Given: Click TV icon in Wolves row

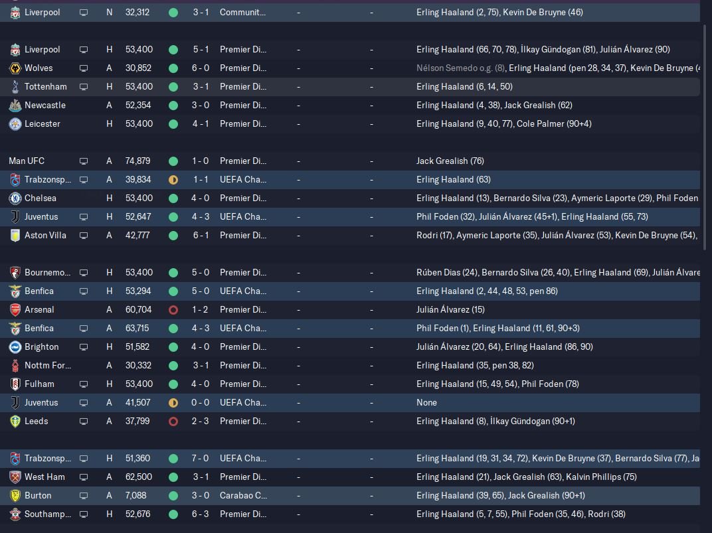Looking at the screenshot, I should pos(84,68).
